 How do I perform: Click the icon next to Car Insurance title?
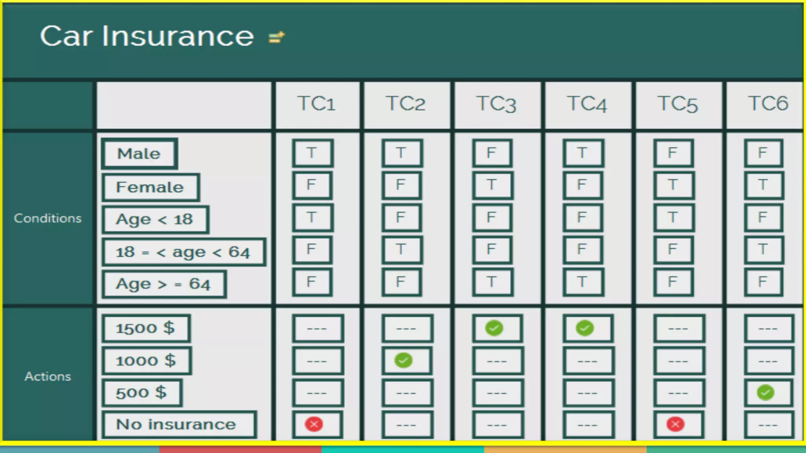[x=276, y=37]
